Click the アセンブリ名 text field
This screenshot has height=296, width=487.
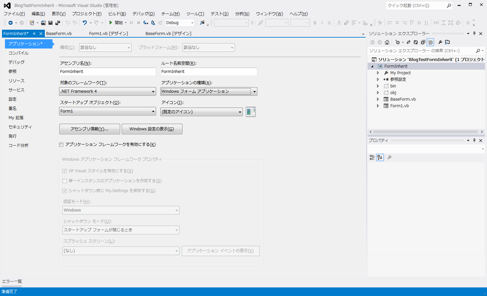pos(108,72)
